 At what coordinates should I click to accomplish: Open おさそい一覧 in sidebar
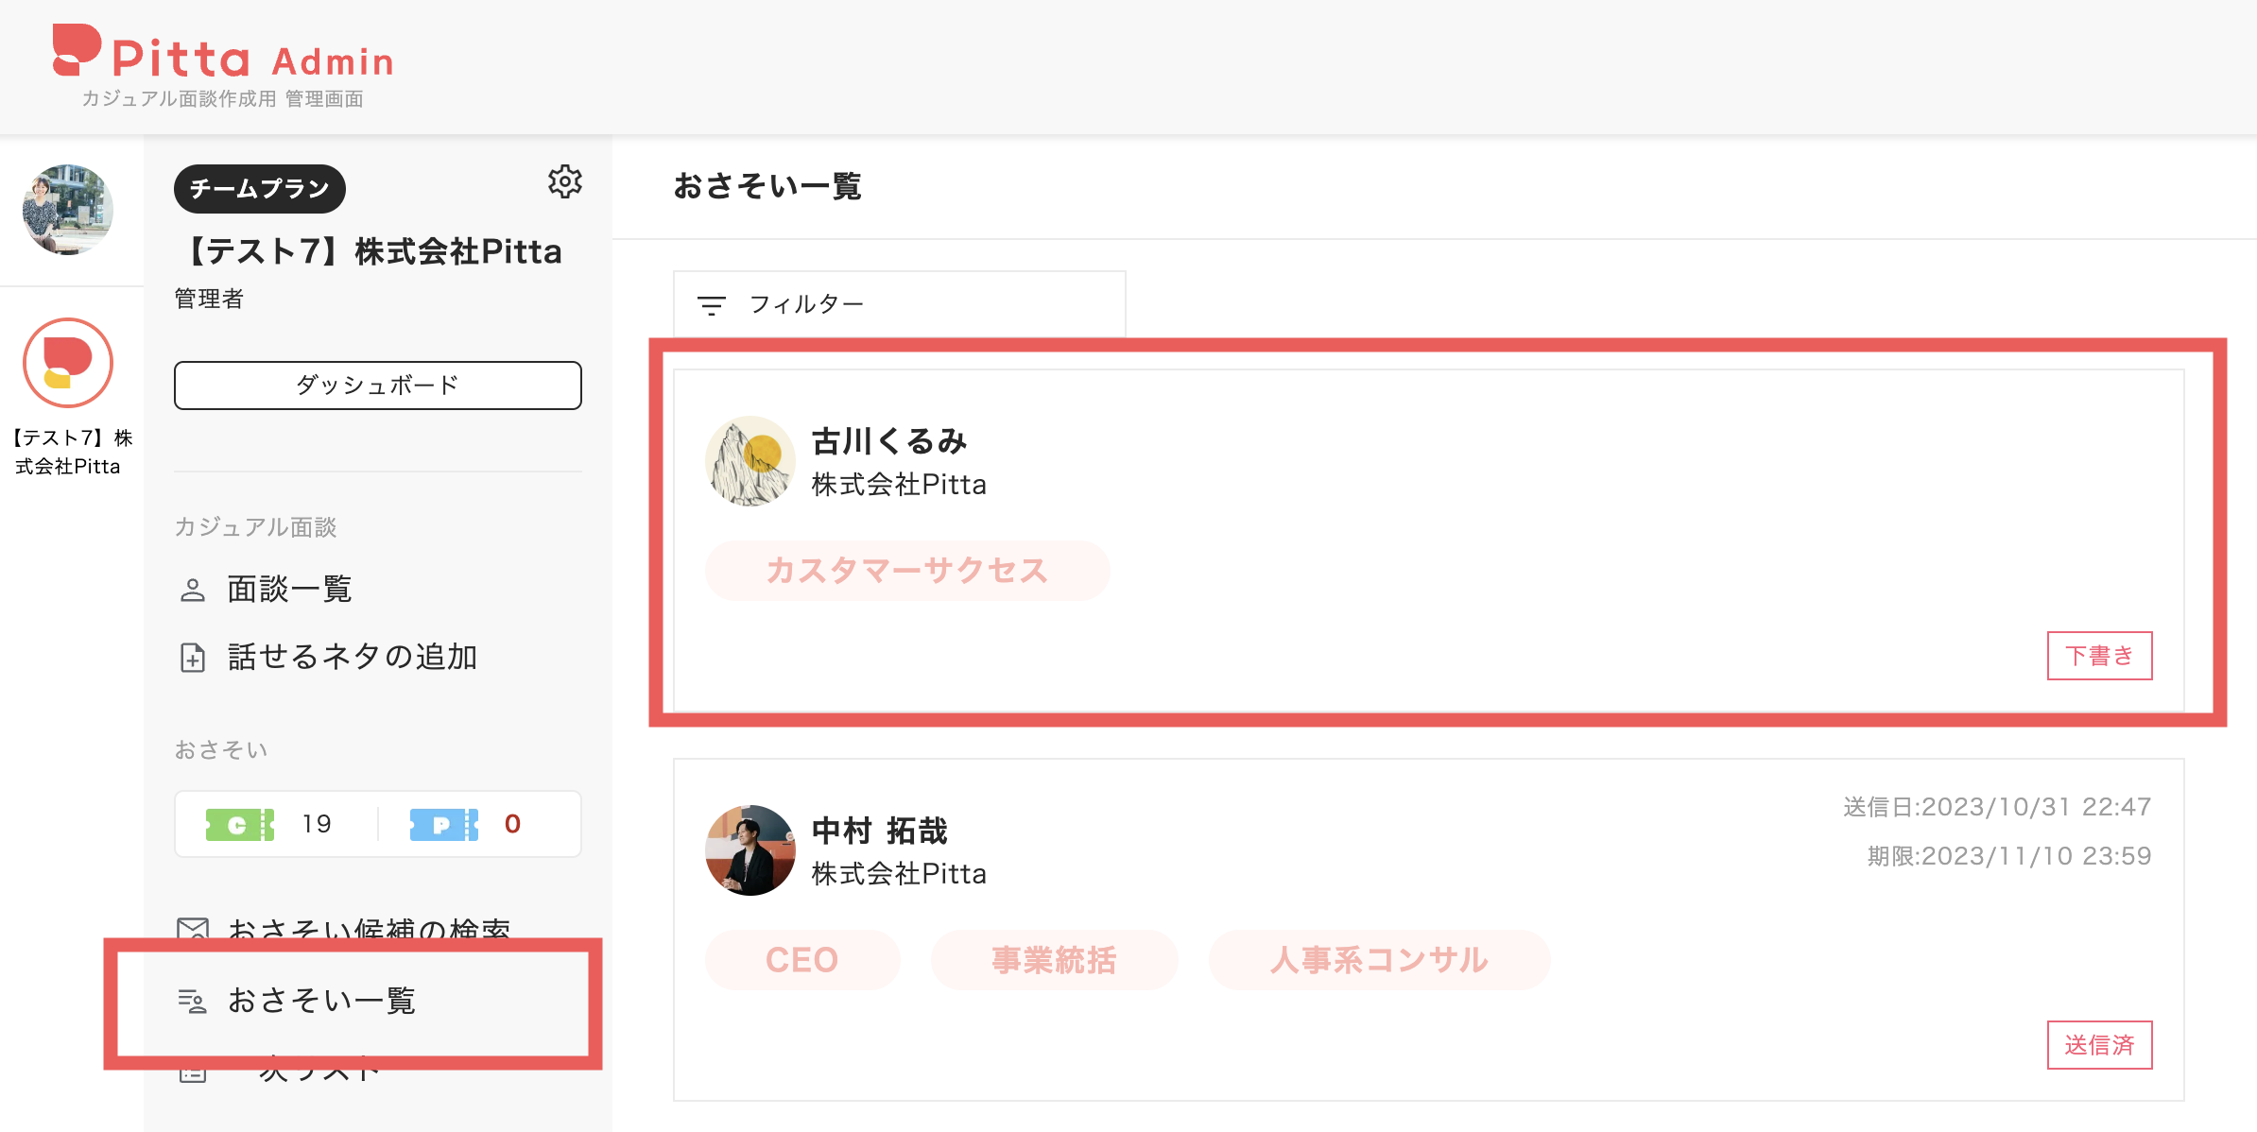click(x=321, y=1001)
